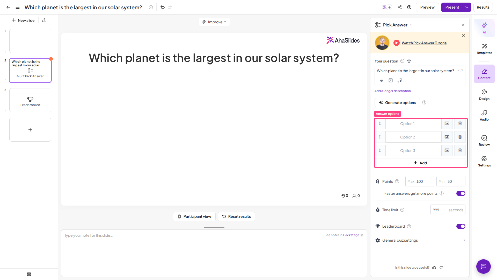Select the Leaderboard slide thumbnail

[30, 100]
